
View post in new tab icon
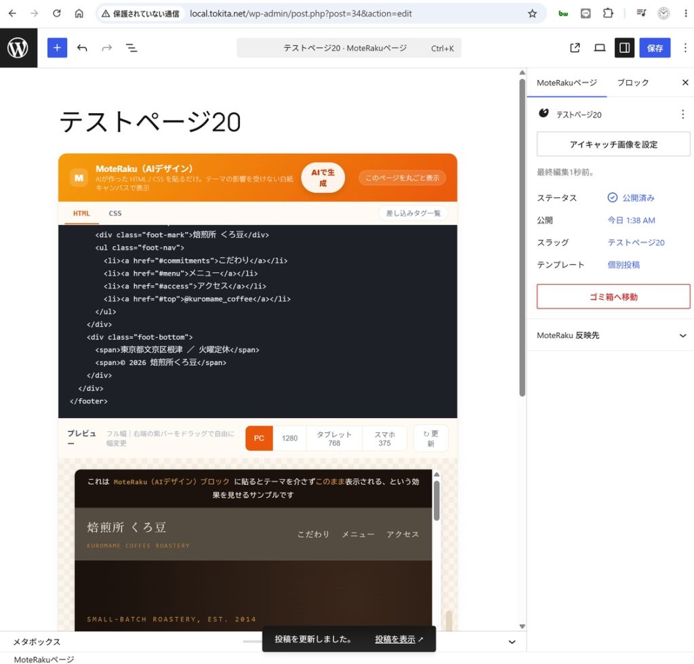[x=575, y=48]
